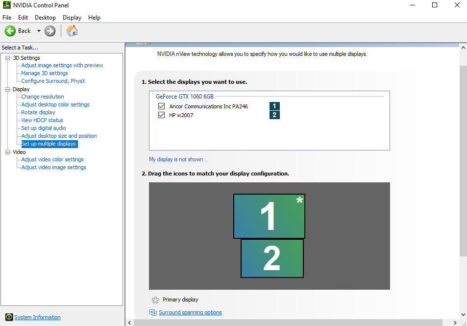Screen dimensions: 467x326
Task: Open the Edit menu
Action: (23, 18)
